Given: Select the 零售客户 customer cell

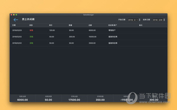Looking at the screenshot, I should 112,30.
